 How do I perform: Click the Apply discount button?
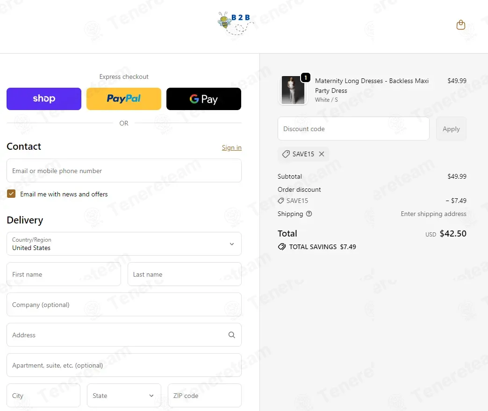click(x=451, y=129)
